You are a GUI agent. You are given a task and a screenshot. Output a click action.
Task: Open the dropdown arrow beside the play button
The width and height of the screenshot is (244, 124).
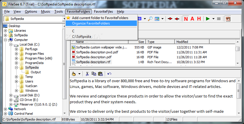[214, 19]
